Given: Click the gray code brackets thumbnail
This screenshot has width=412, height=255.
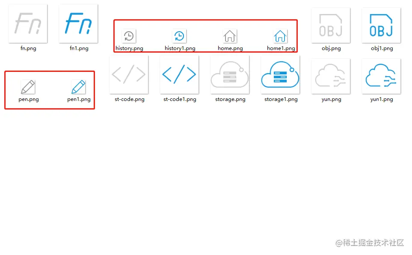Looking at the screenshot, I should [x=129, y=74].
